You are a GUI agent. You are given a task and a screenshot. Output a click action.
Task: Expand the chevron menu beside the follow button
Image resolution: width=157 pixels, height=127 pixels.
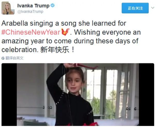click(153, 8)
